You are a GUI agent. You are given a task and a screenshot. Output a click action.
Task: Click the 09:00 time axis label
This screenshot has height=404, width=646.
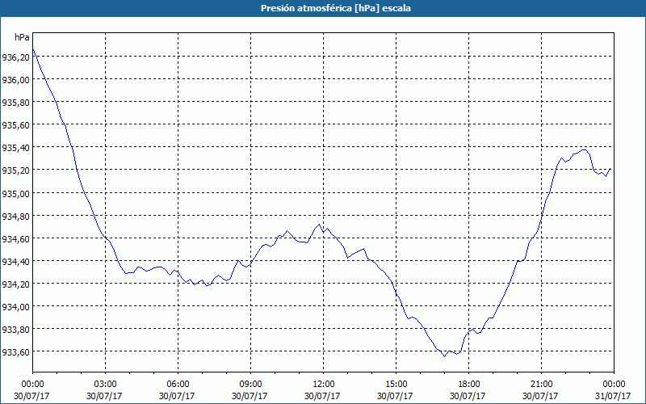(x=250, y=385)
